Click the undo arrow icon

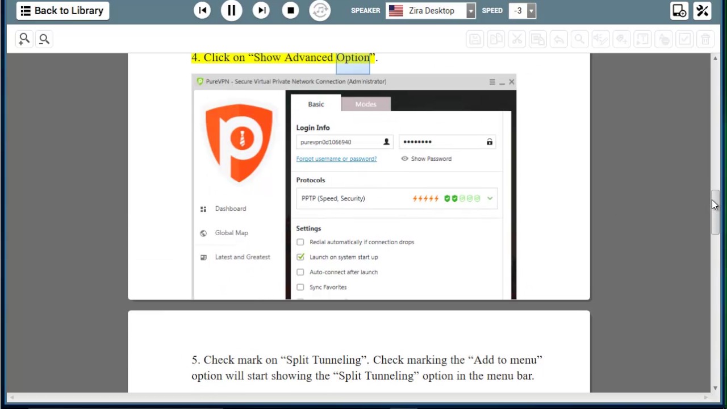(x=559, y=39)
